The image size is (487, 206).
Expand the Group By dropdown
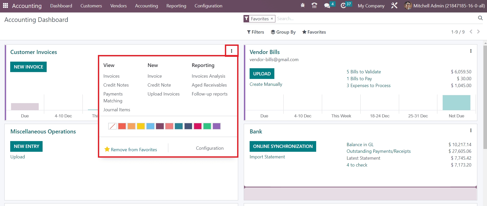coord(283,32)
